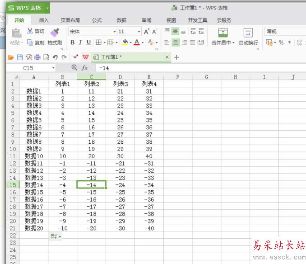Image resolution: width=306 pixels, height=264 pixels.
Task: Toggle Italic formatting
Action: click(80, 42)
